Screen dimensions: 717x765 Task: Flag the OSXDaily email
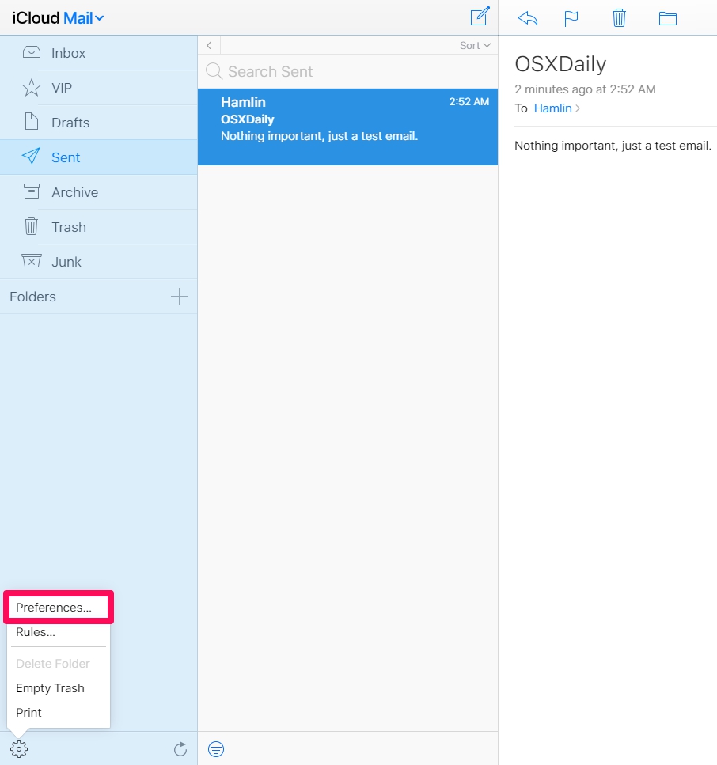click(571, 17)
